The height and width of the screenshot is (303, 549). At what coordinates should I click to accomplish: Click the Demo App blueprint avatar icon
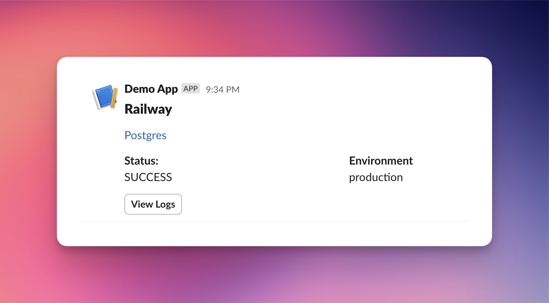pos(105,97)
